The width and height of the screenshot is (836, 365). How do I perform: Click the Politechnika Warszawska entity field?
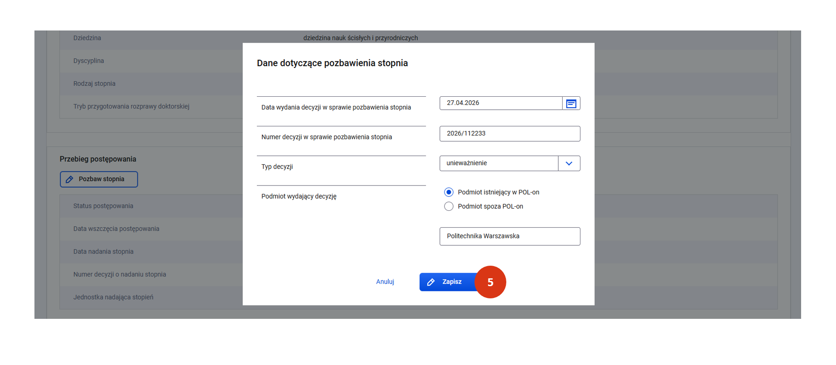[509, 237]
